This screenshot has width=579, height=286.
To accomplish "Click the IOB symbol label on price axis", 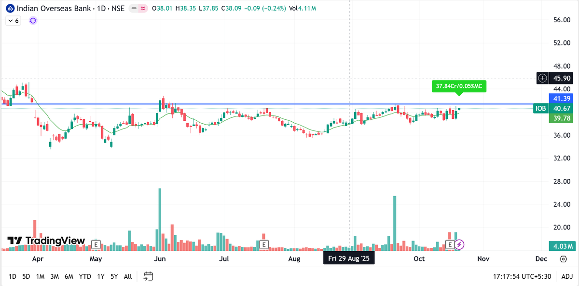I will (541, 109).
